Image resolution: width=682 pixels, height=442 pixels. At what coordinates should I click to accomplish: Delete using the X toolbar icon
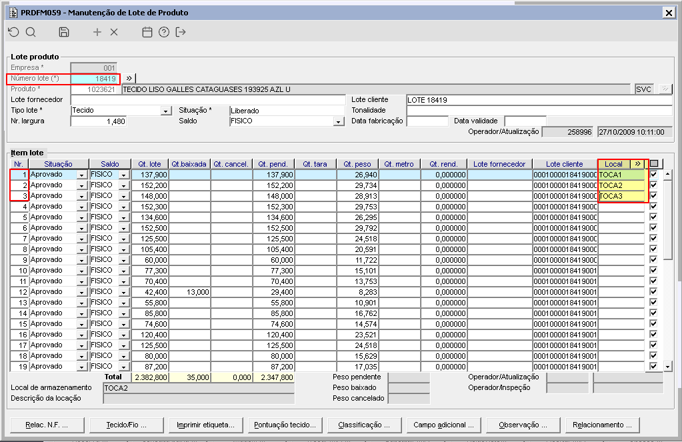[114, 32]
